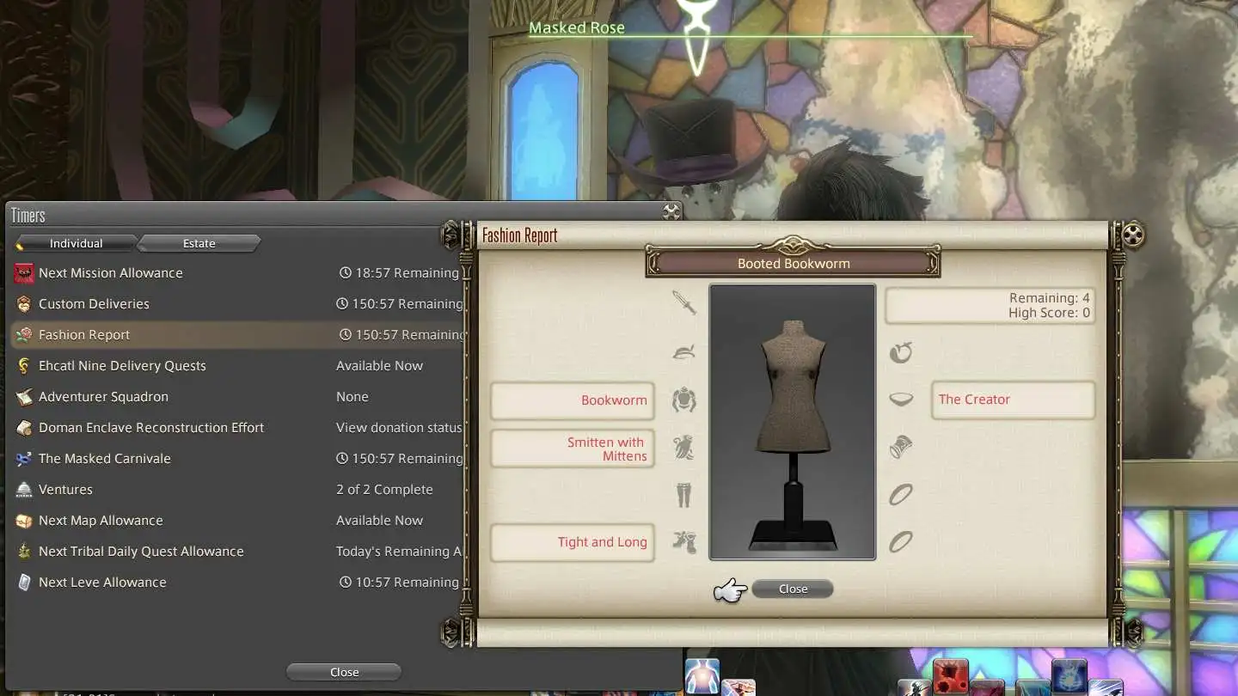This screenshot has width=1238, height=696.
Task: Click 'Available Now' beside Next Map Allowance
Action: point(379,521)
